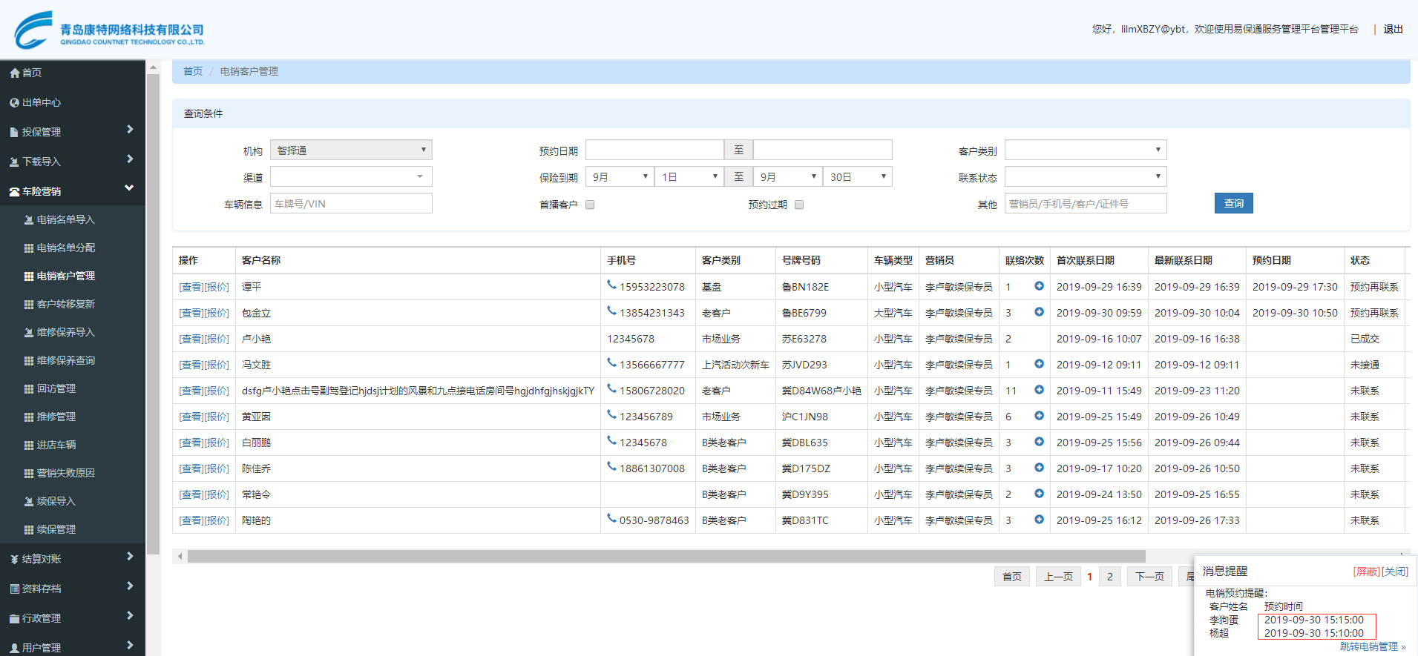Click the blue plus icon in 黄亚囡's row

tap(1039, 416)
